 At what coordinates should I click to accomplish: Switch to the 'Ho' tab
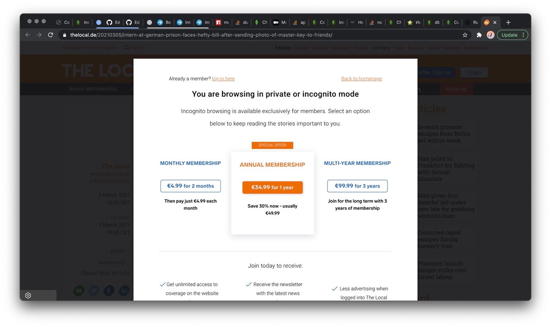(x=357, y=22)
